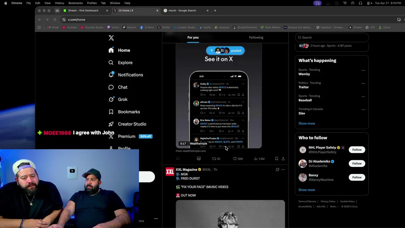Open Privacy Policy link
The height and width of the screenshot is (228, 405).
point(328,201)
